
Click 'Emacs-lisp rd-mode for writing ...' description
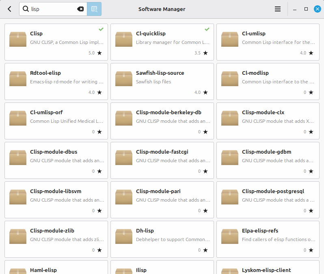(67, 82)
